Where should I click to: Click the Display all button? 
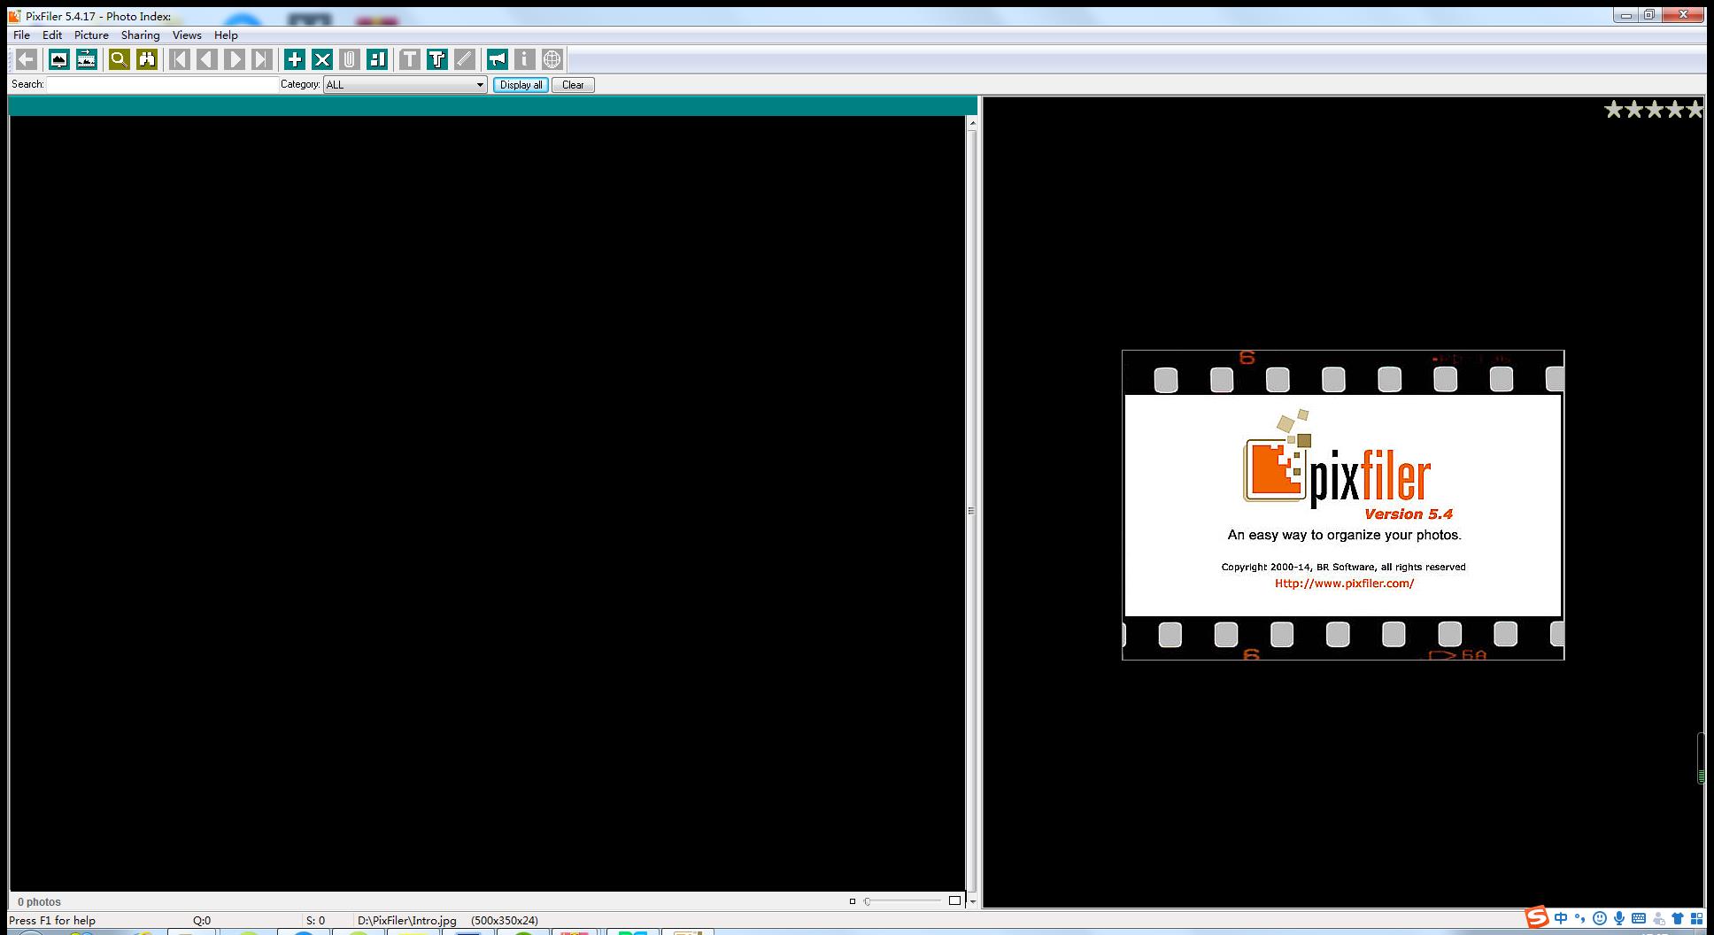(521, 85)
